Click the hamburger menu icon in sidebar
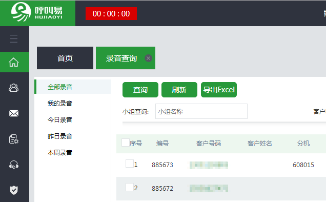 coord(14,38)
